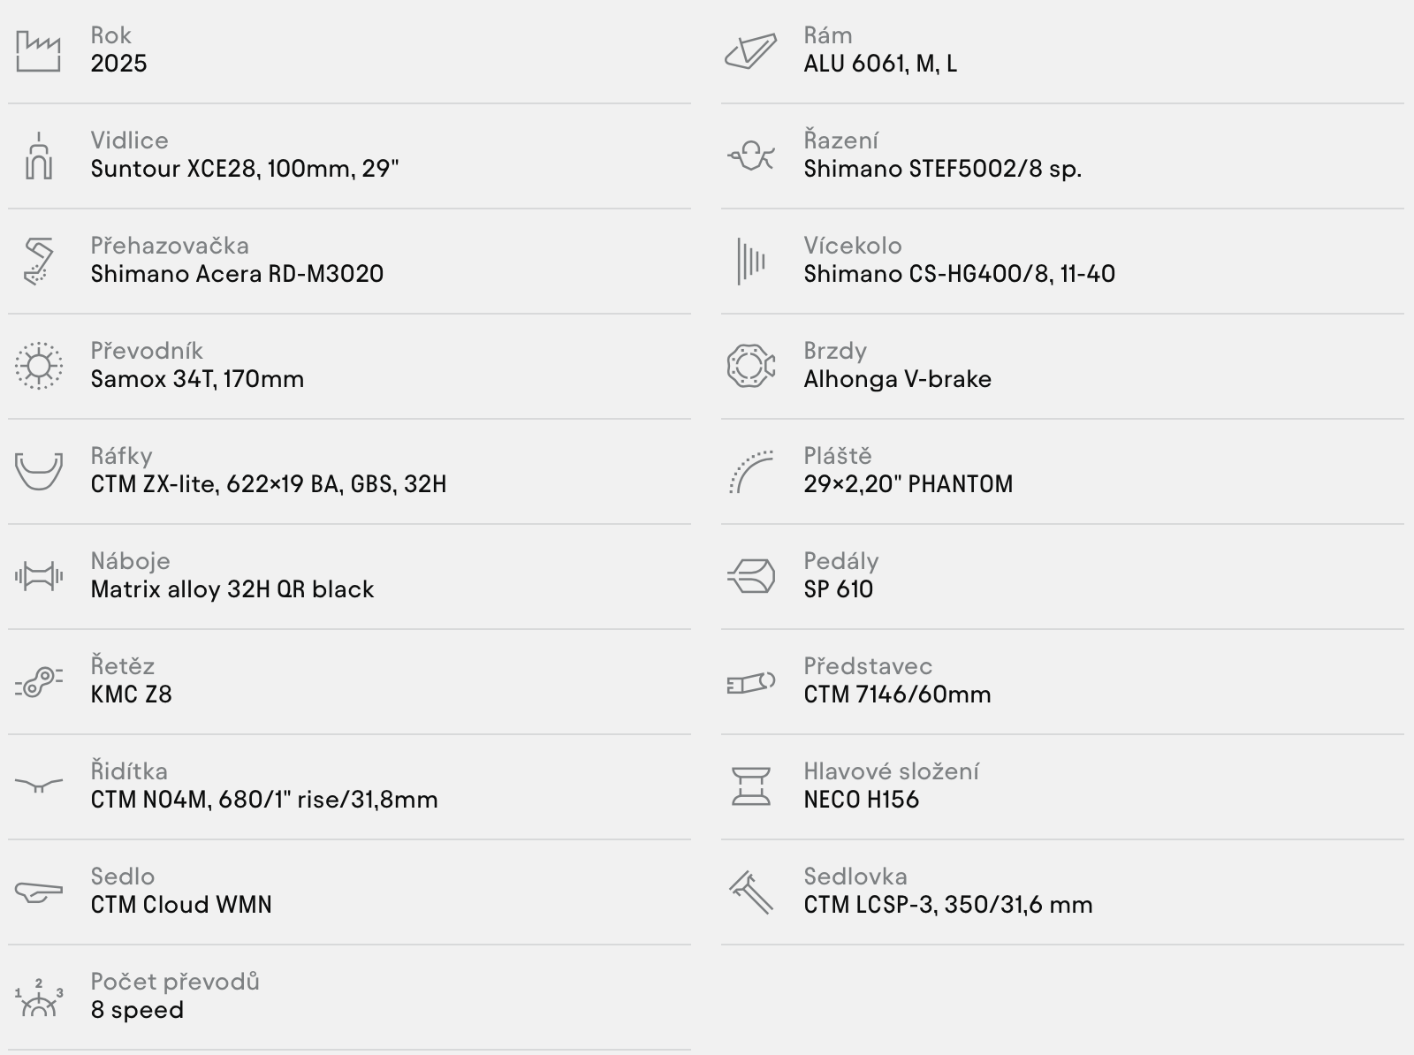The width and height of the screenshot is (1414, 1055).
Task: Click the brake disc icon by Brzdy
Action: tap(750, 366)
